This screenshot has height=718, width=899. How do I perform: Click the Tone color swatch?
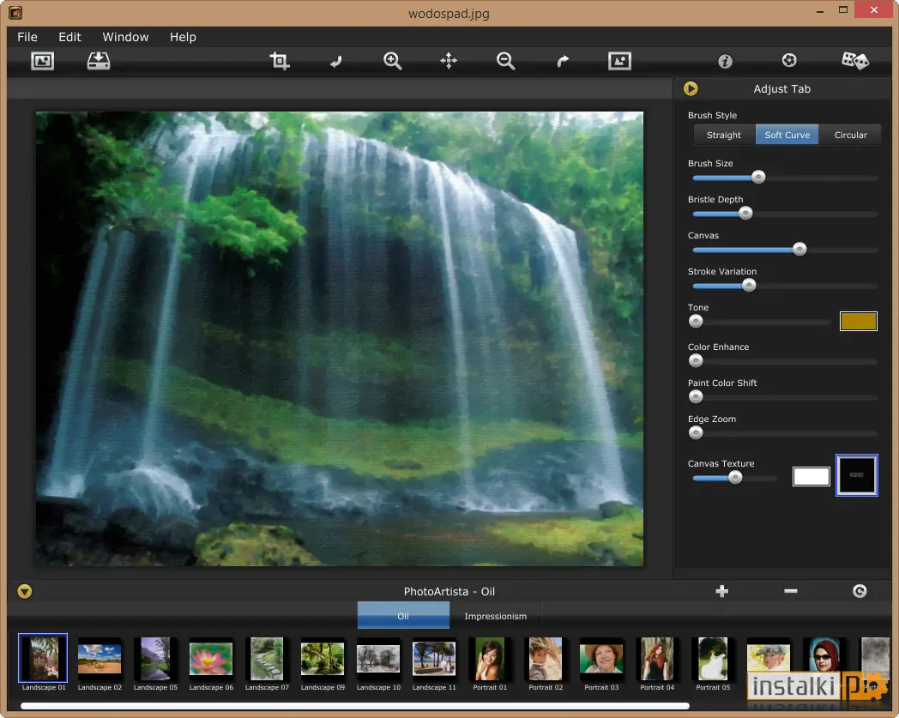coord(858,321)
